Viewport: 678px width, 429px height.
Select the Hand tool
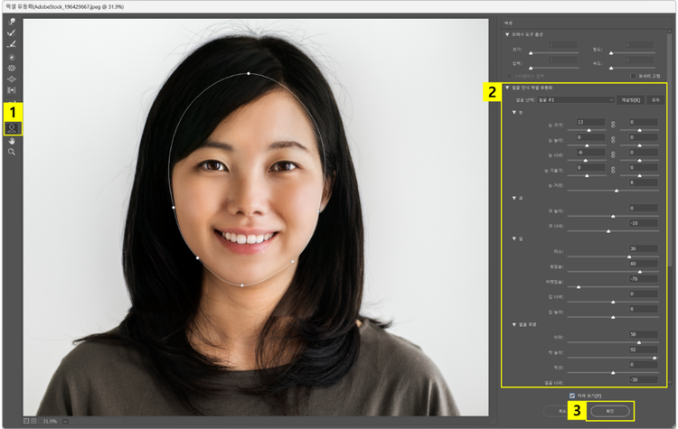(x=12, y=140)
